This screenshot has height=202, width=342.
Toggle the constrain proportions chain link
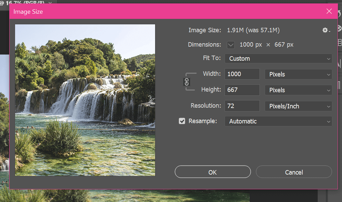click(187, 82)
